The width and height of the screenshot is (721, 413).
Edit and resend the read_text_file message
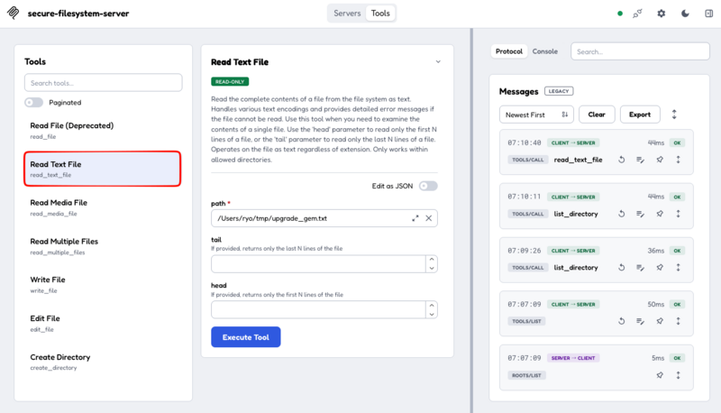pos(640,160)
